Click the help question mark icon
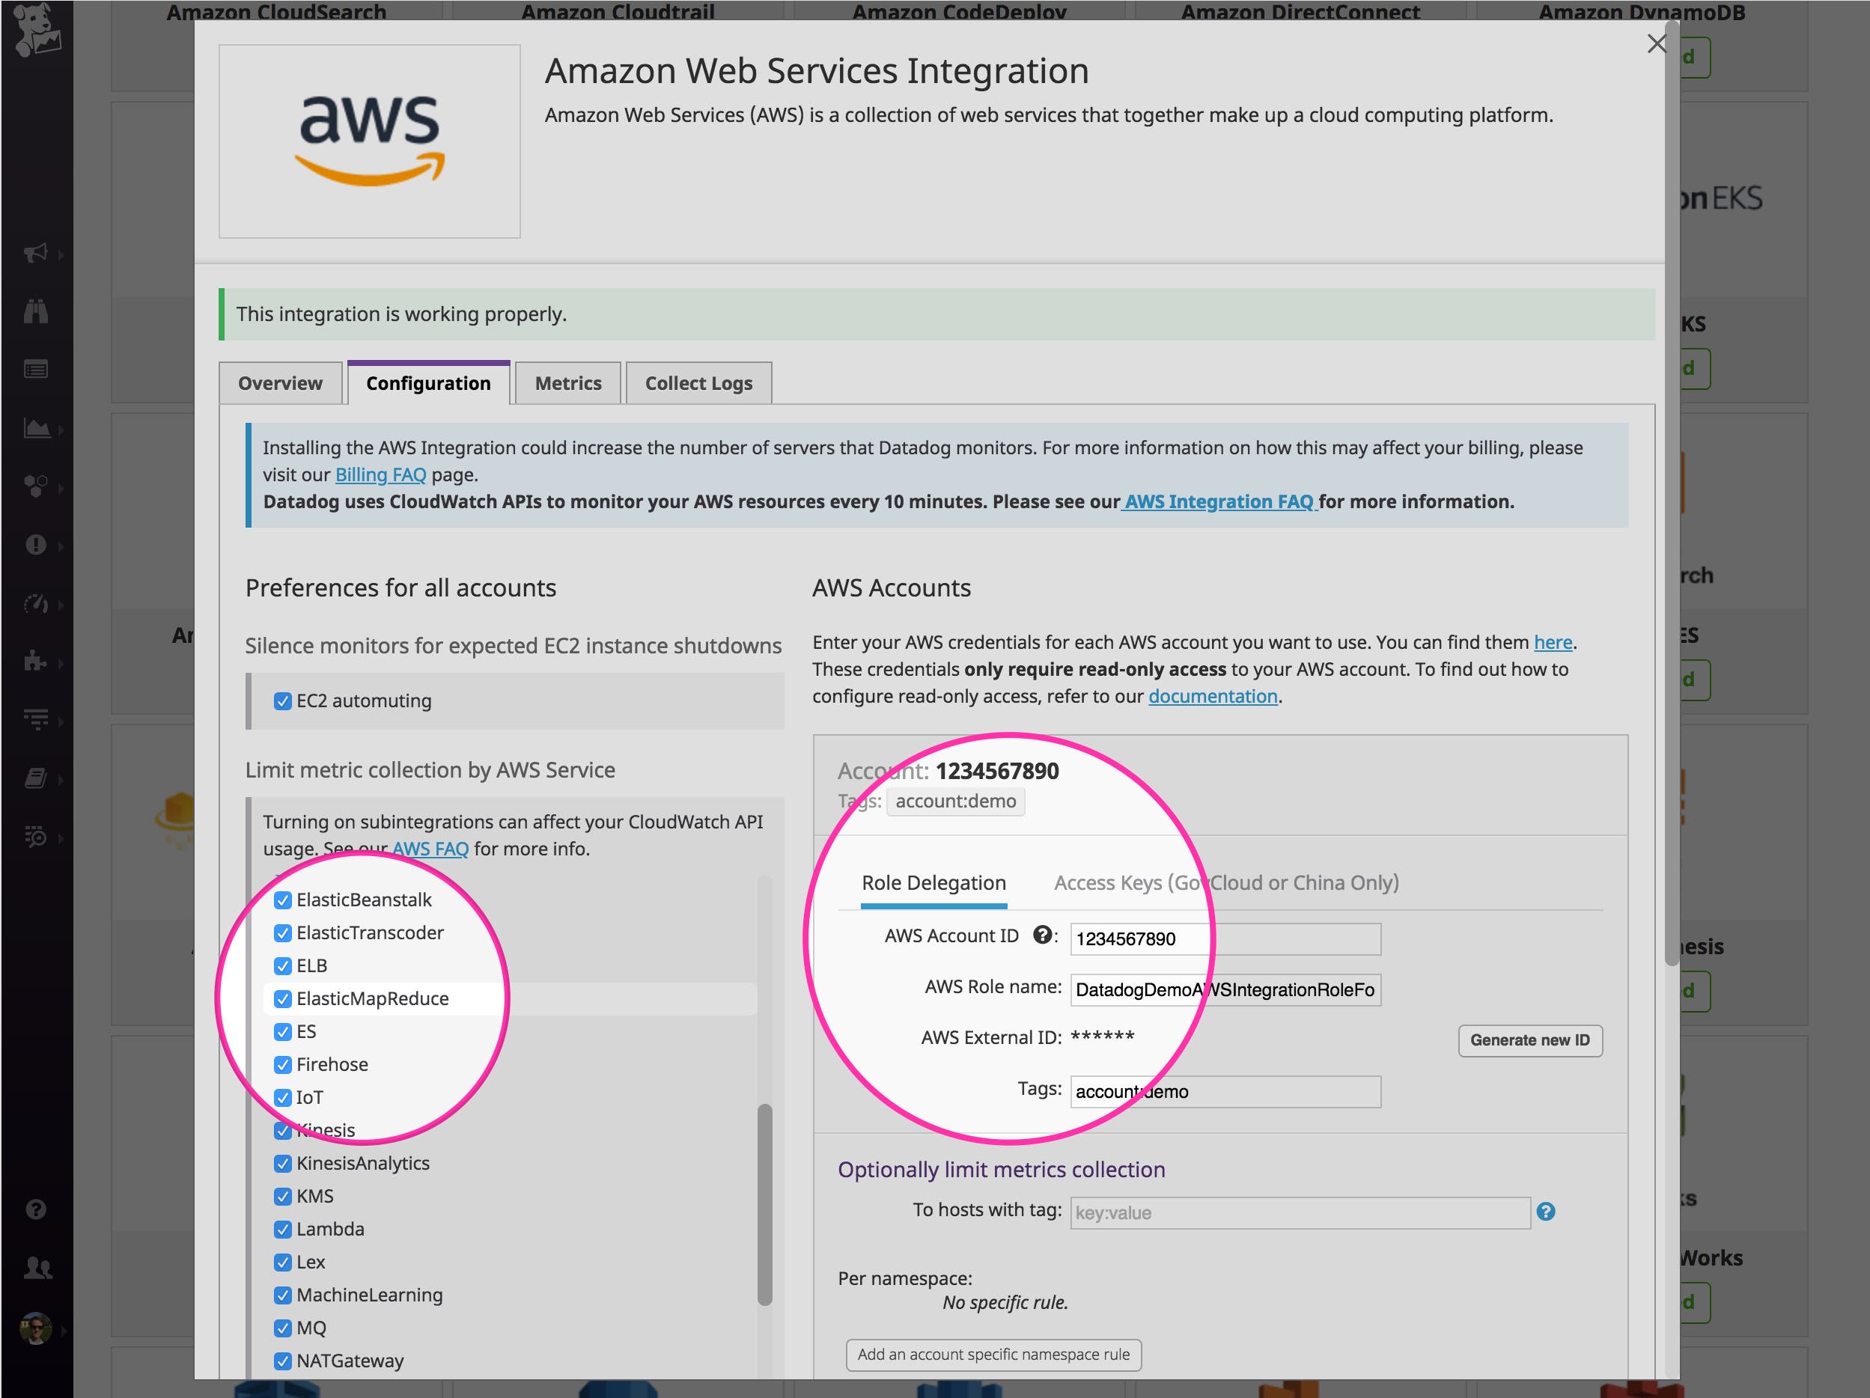Viewport: 1870px width, 1398px height. point(37,1209)
